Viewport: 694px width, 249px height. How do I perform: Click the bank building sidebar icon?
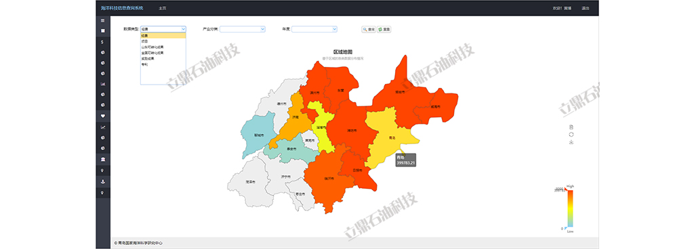103,159
